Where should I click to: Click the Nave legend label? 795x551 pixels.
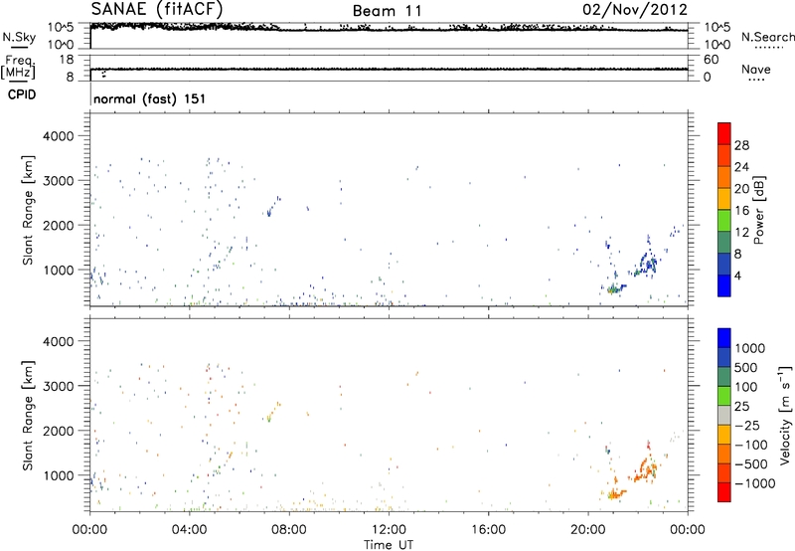coord(755,70)
